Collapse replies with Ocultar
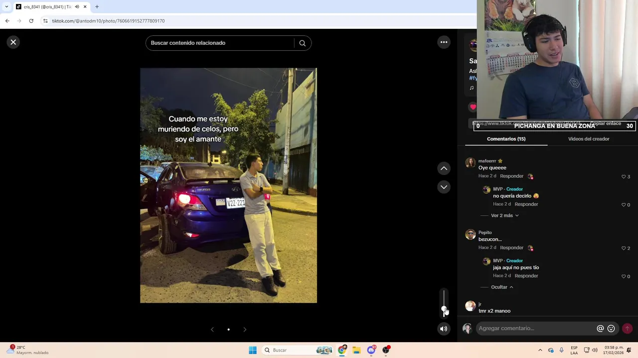This screenshot has width=638, height=358. [x=502, y=287]
